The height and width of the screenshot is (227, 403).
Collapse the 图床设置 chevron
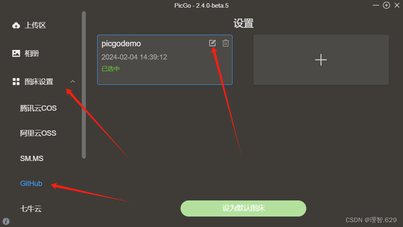[x=73, y=82]
